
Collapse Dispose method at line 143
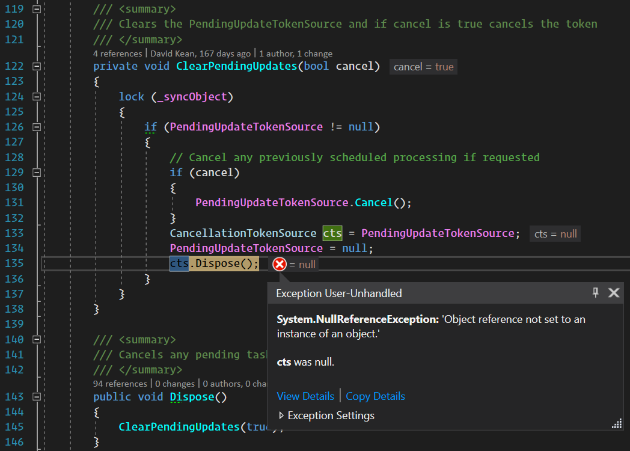tap(37, 397)
